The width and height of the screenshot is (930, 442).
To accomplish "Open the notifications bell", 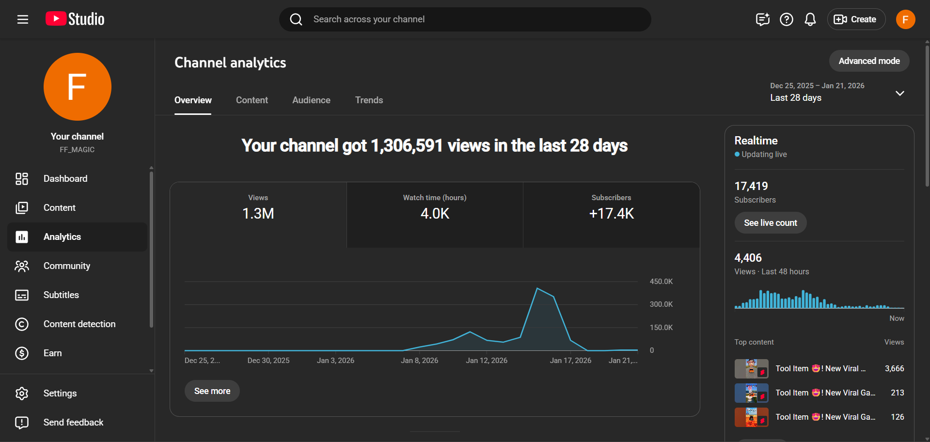I will point(810,19).
